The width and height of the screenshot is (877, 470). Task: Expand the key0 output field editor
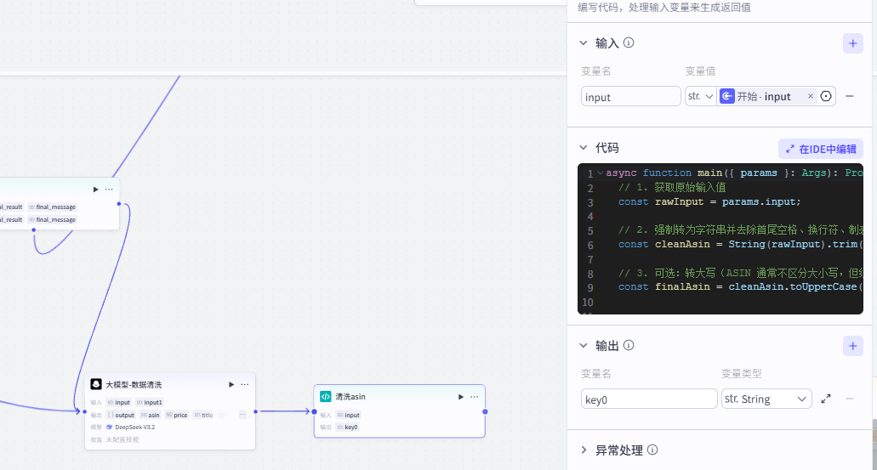(826, 399)
